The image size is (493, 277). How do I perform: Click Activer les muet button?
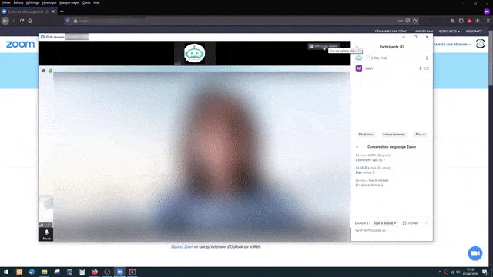(x=394, y=135)
